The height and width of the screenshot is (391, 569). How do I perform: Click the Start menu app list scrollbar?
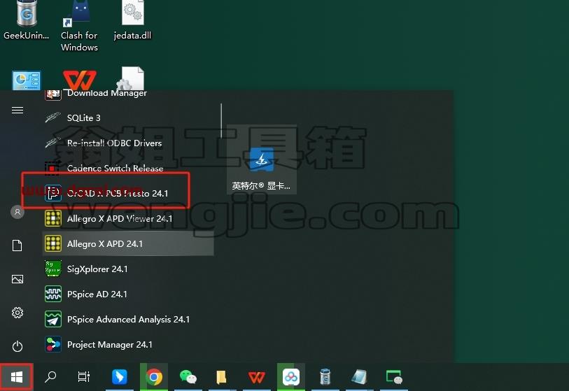221,122
